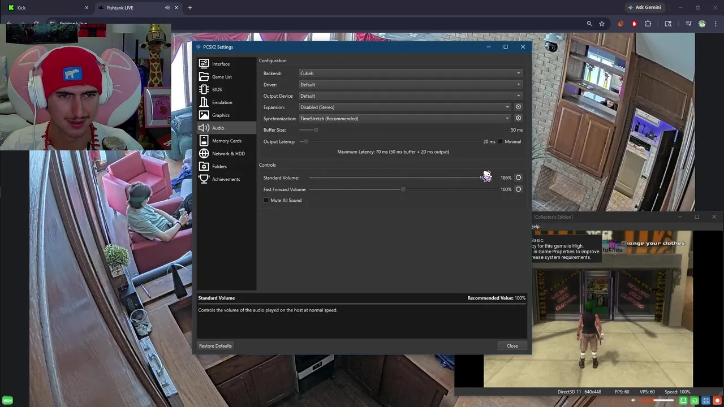Image resolution: width=724 pixels, height=407 pixels.
Task: Open Graphics settings in the sidebar
Action: click(226, 115)
